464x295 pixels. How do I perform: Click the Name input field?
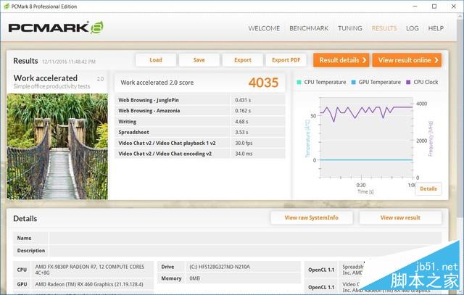pos(245,238)
